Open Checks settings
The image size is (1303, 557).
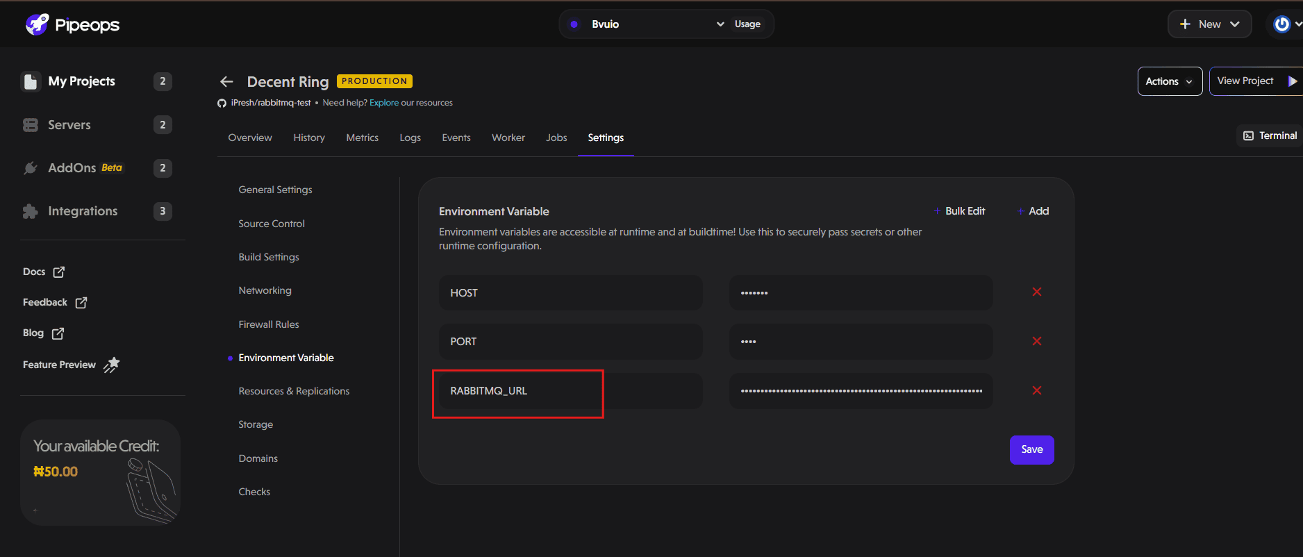tap(254, 492)
